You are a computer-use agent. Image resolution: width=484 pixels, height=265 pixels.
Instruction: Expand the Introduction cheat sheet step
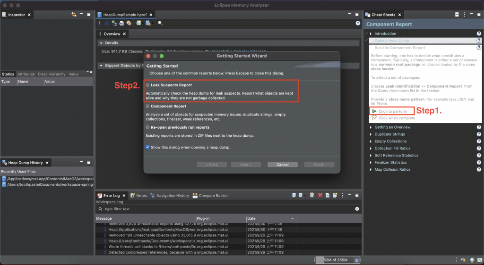(371, 33)
